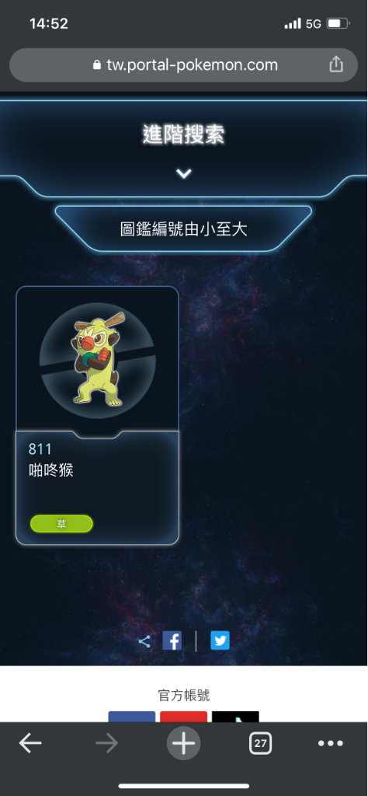Click the small blue share symbol
This screenshot has height=796, width=368.
pos(144,641)
